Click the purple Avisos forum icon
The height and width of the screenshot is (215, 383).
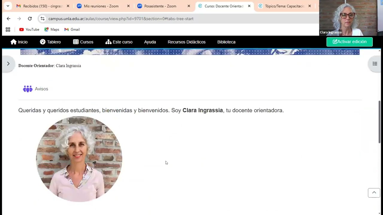pyautogui.click(x=28, y=89)
